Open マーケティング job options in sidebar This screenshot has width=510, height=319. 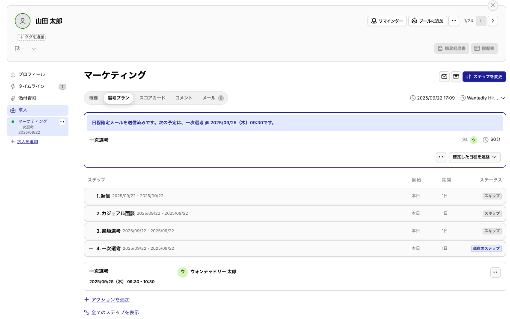(x=62, y=122)
